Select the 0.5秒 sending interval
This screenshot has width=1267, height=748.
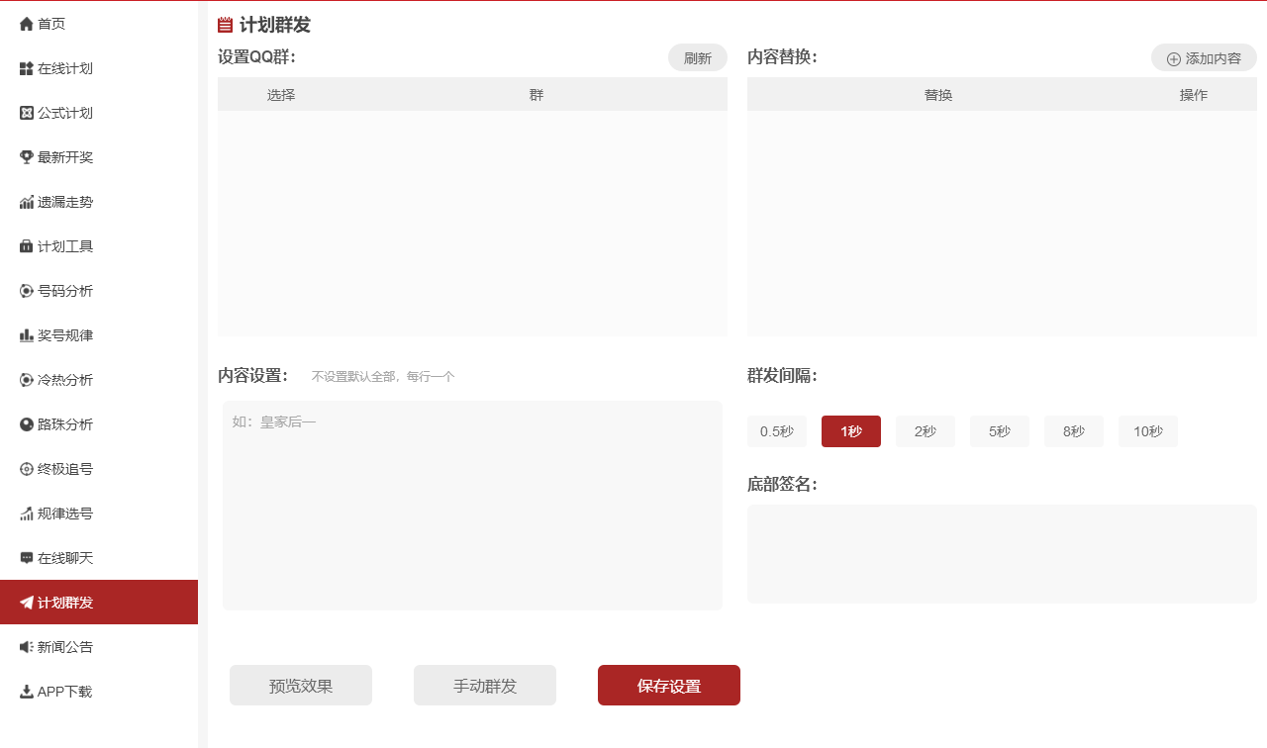click(x=777, y=431)
